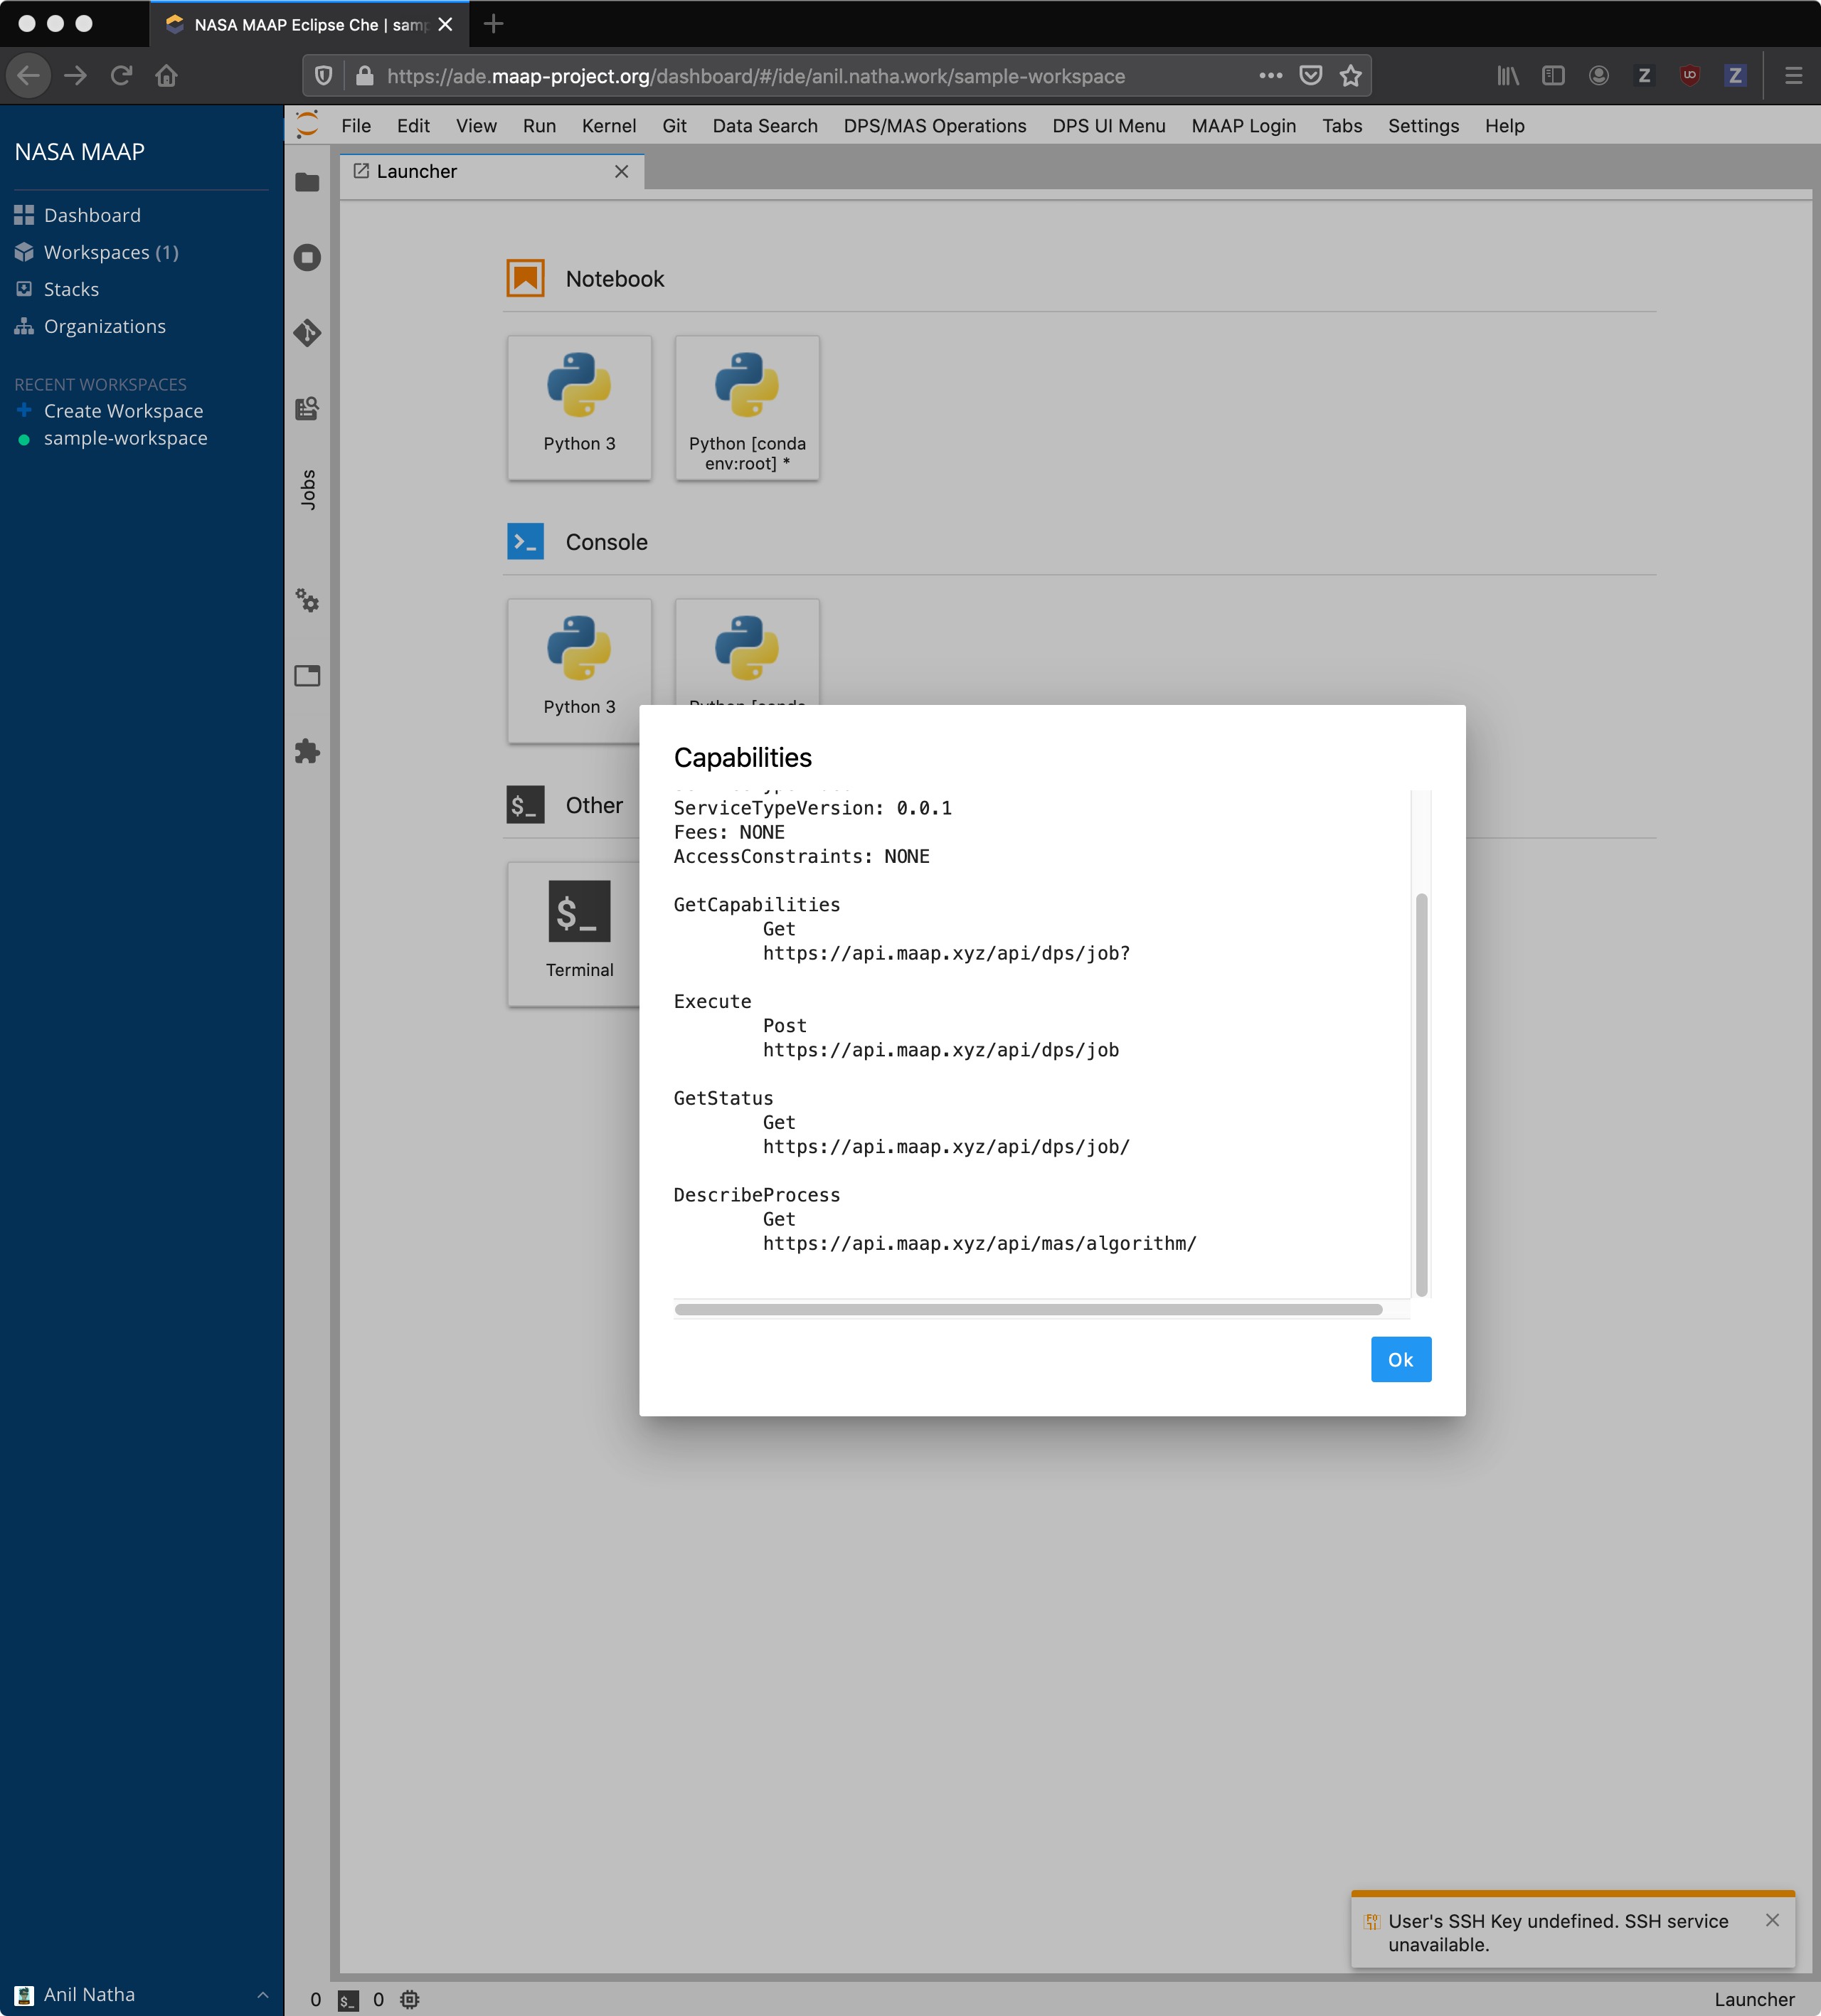Image resolution: width=1821 pixels, height=2016 pixels.
Task: Open the Jobs sidebar panel
Action: tap(307, 489)
